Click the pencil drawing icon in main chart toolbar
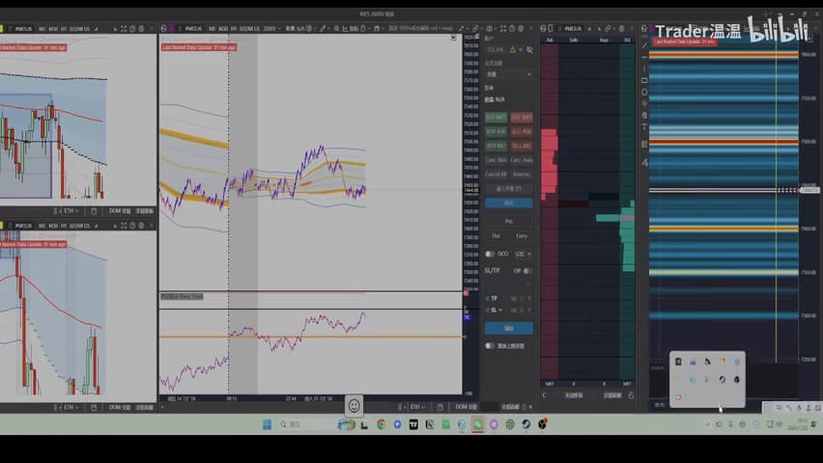This screenshot has height=463, width=823. coord(323,28)
